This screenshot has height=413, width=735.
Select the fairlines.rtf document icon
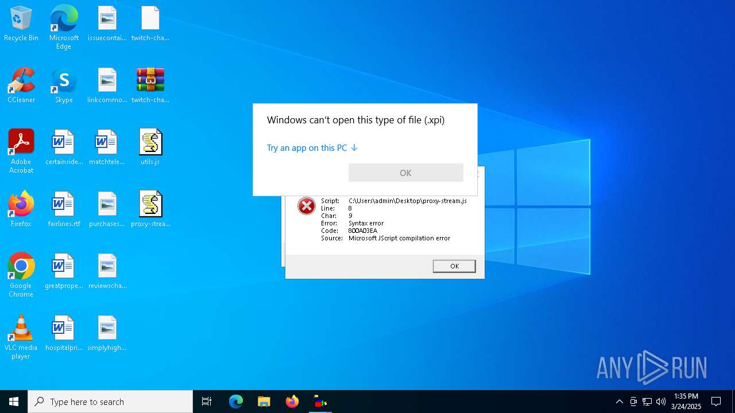pos(64,210)
